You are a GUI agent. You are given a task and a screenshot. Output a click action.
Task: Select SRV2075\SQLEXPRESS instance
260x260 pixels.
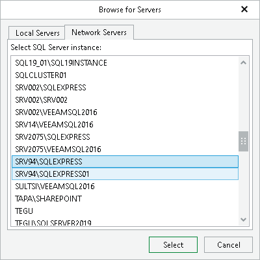click(125, 137)
